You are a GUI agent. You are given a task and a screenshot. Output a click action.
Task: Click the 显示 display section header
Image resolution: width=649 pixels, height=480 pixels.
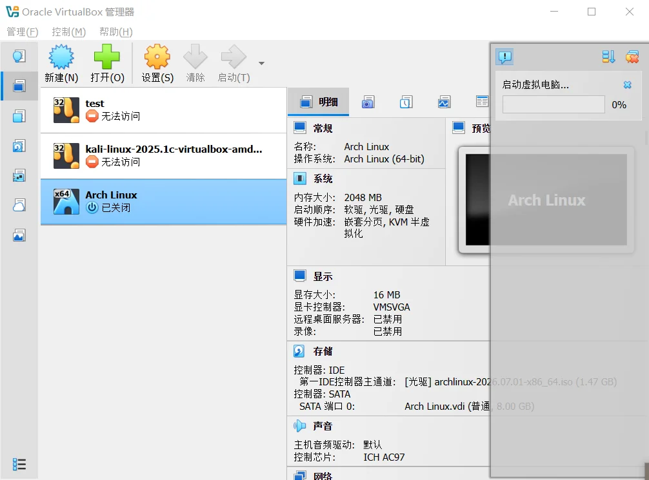[323, 276]
